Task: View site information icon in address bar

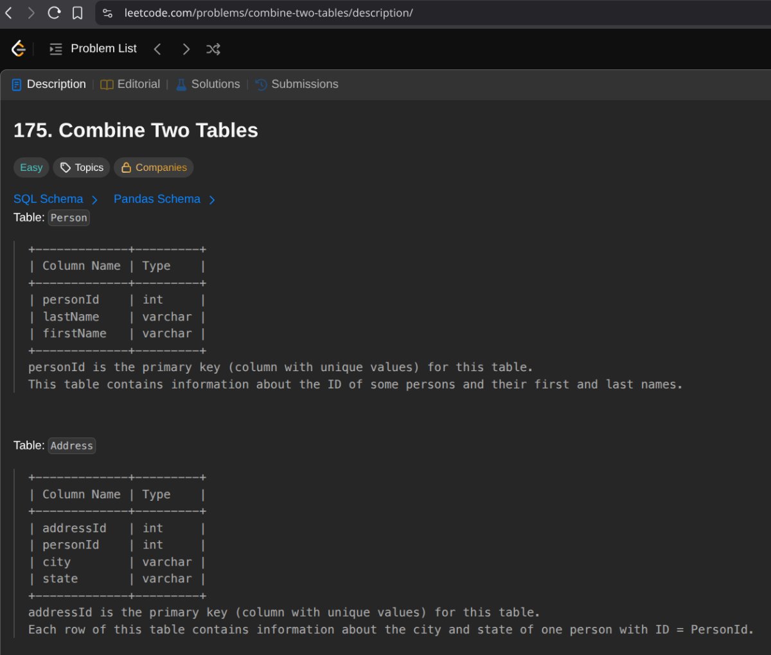Action: point(108,13)
